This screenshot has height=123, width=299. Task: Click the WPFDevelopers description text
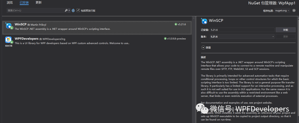pyautogui.click(x=72, y=43)
